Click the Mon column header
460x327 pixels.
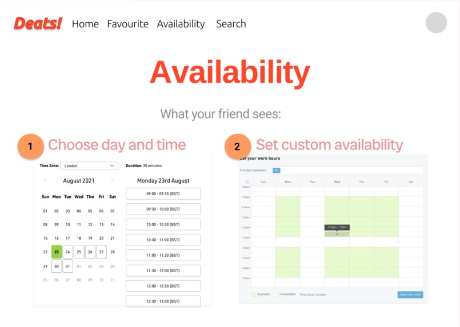287,182
